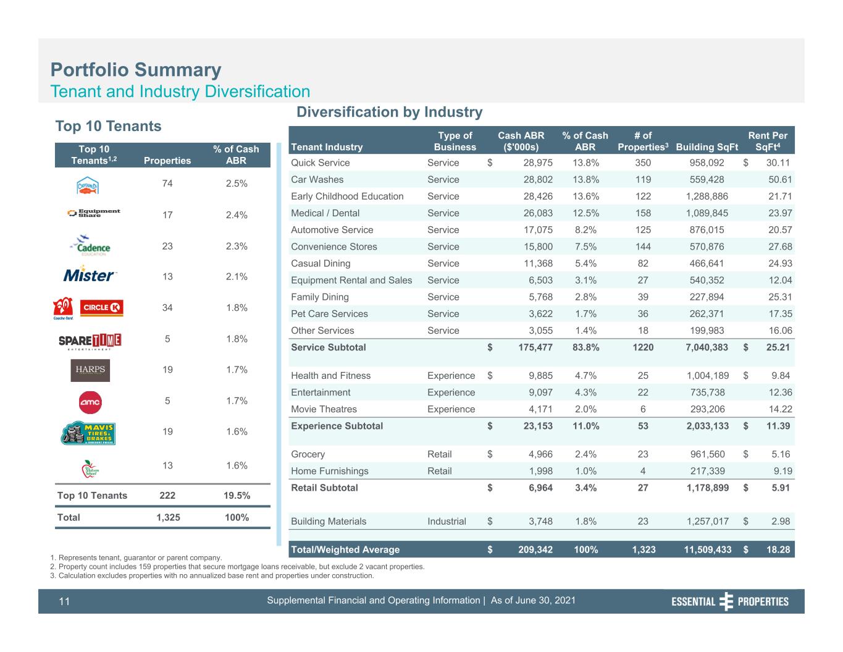Click the Mavis Tires & Brakes logo

(88, 433)
